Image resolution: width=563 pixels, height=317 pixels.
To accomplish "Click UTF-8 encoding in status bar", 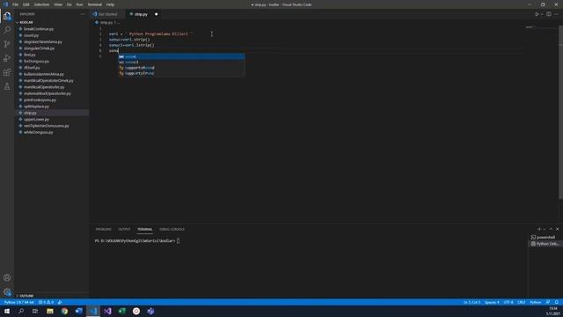I will pos(508,302).
